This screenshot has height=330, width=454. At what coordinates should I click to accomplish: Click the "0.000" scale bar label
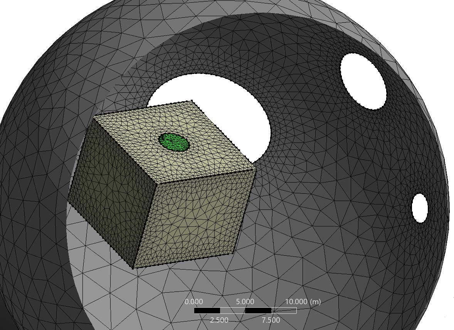click(x=194, y=302)
